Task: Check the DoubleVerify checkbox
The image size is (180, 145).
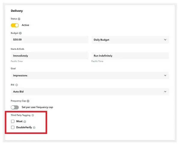Action: coord(13,127)
